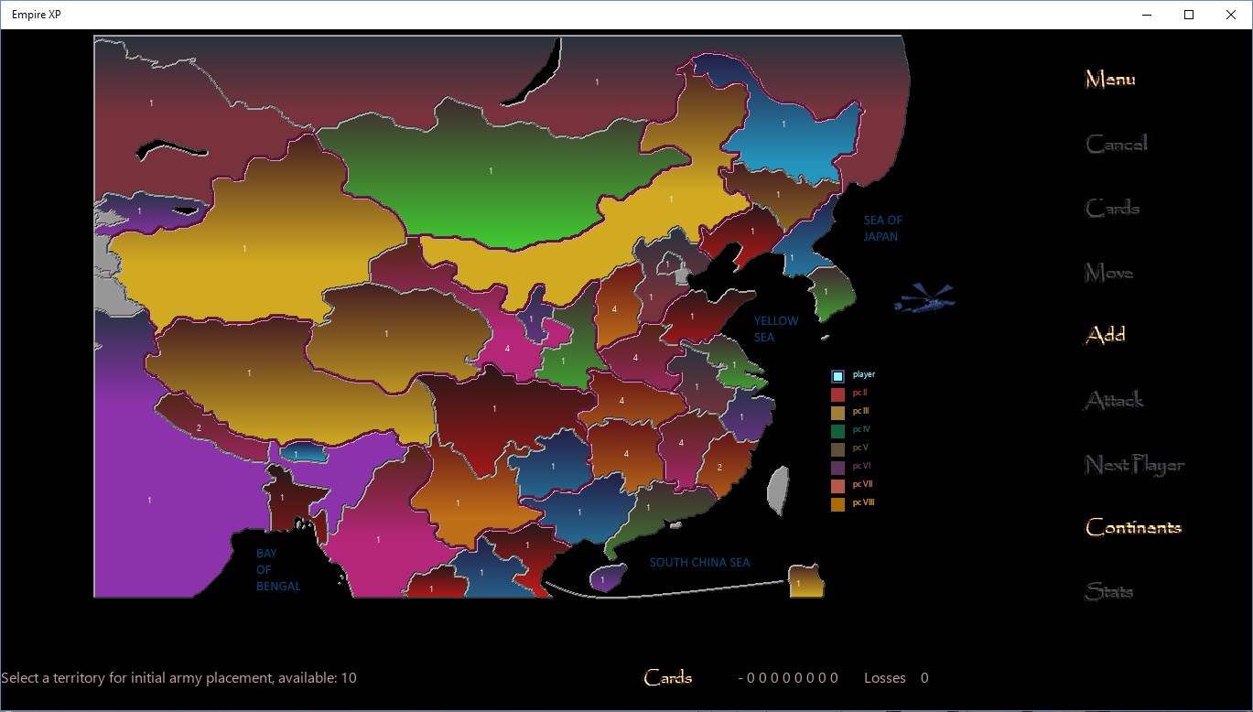Place army on green Mongolia territory
Screen dimensions: 1253x712
pyautogui.click(x=491, y=171)
